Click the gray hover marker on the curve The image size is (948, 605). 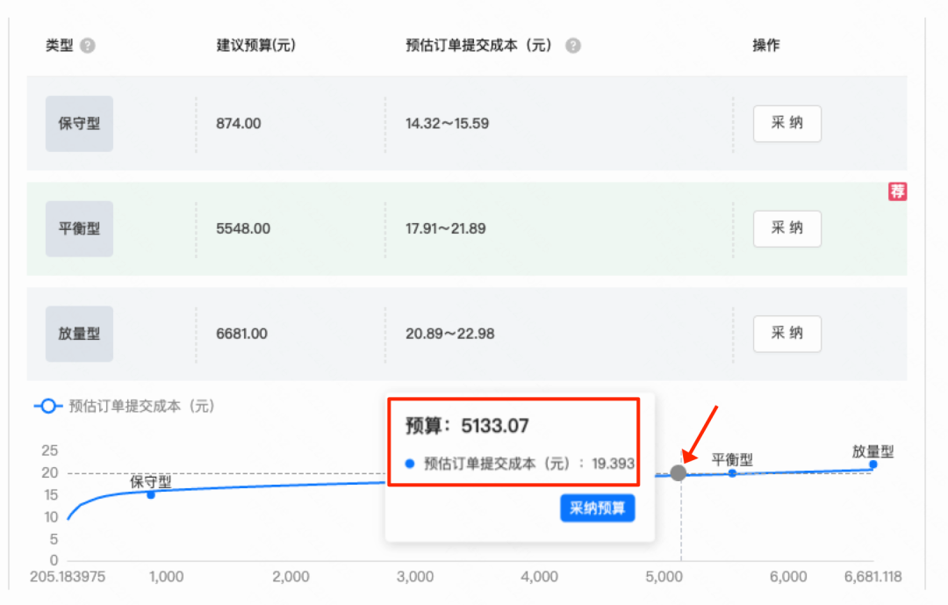679,473
